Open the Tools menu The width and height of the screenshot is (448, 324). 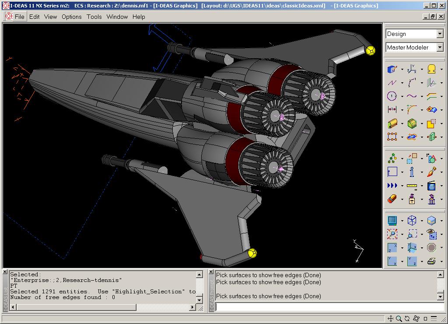click(94, 17)
